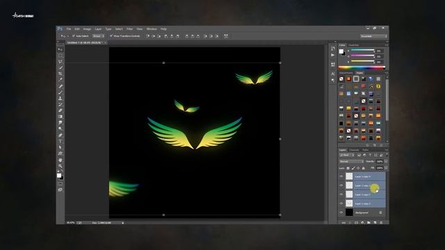The image size is (445, 250).
Task: Click the Color panel spectrum ramp
Action: pyautogui.click(x=362, y=68)
